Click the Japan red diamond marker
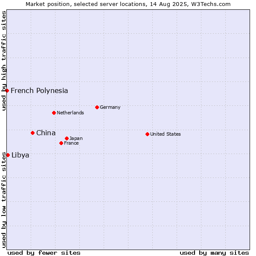The height and width of the screenshot is (256, 256). pos(67,138)
